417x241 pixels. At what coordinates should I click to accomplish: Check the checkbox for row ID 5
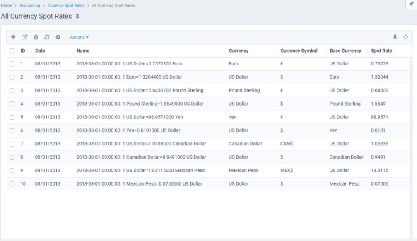pyautogui.click(x=12, y=117)
